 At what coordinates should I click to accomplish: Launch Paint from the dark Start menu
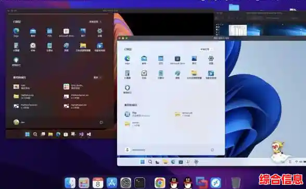66,45
